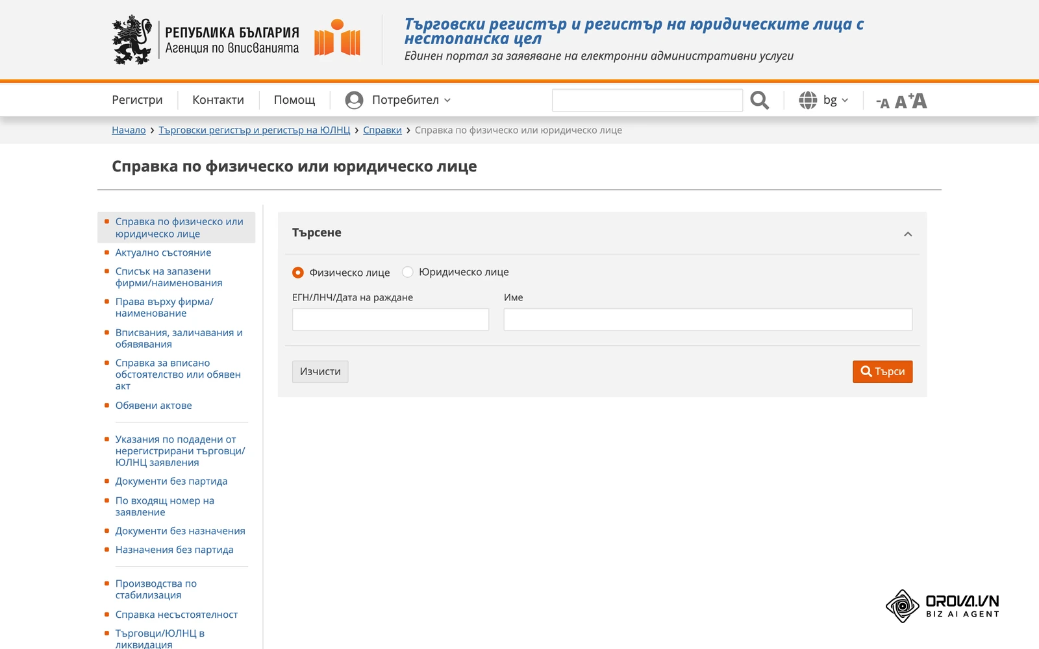Click the globe language icon
Image resolution: width=1039 pixels, height=649 pixels.
click(x=808, y=100)
